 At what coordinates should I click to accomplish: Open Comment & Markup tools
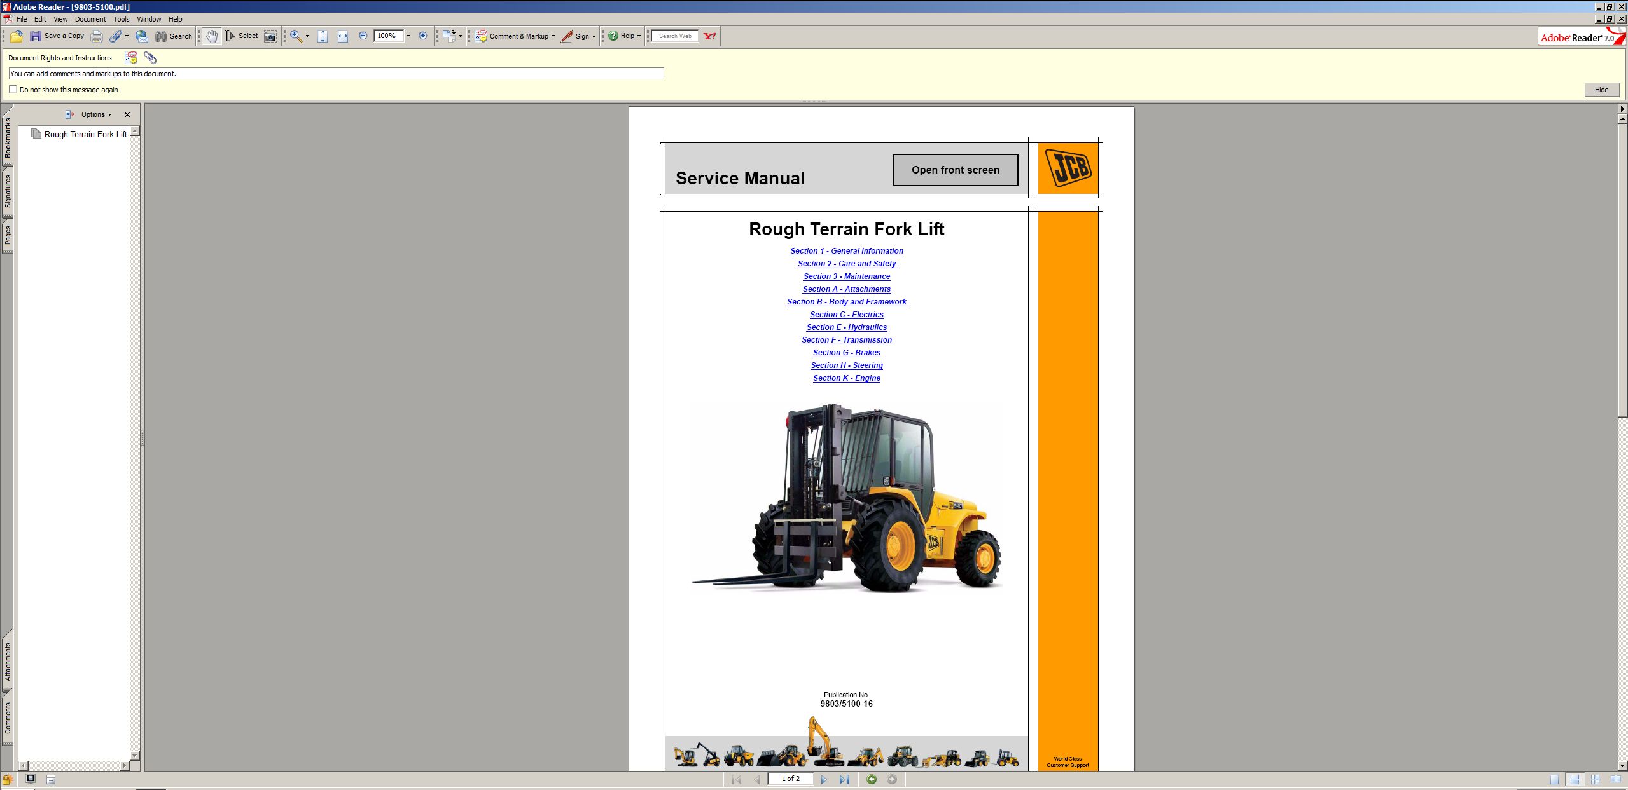[x=514, y=36]
